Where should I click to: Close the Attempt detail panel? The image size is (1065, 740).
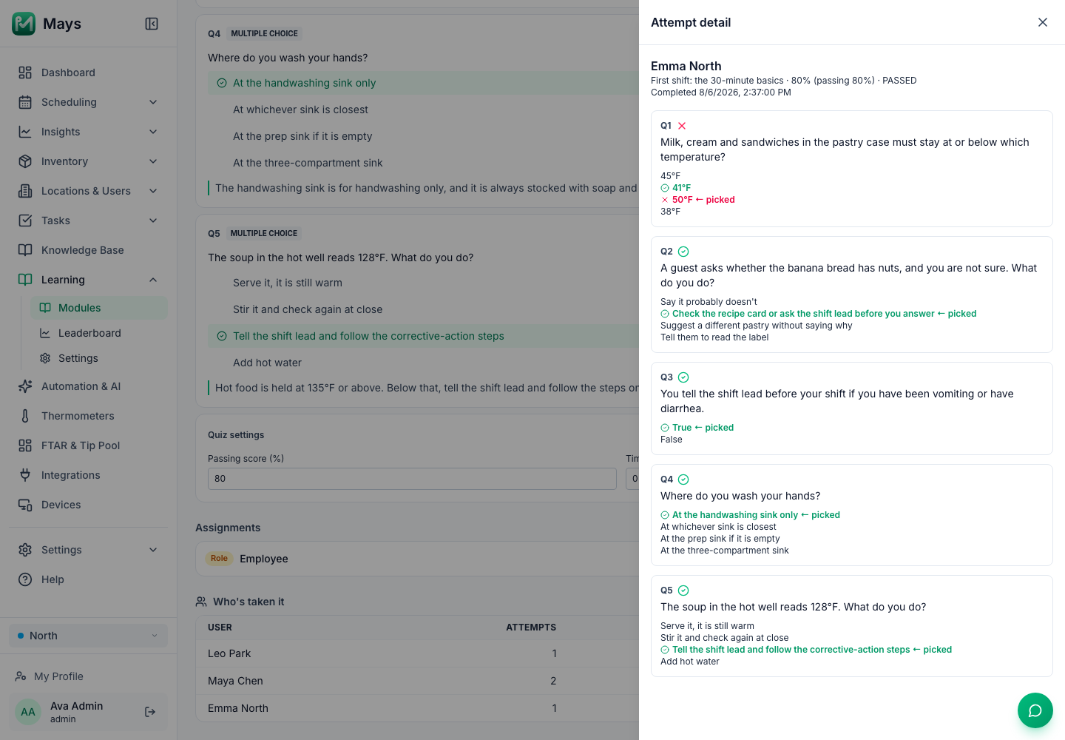[x=1043, y=22]
